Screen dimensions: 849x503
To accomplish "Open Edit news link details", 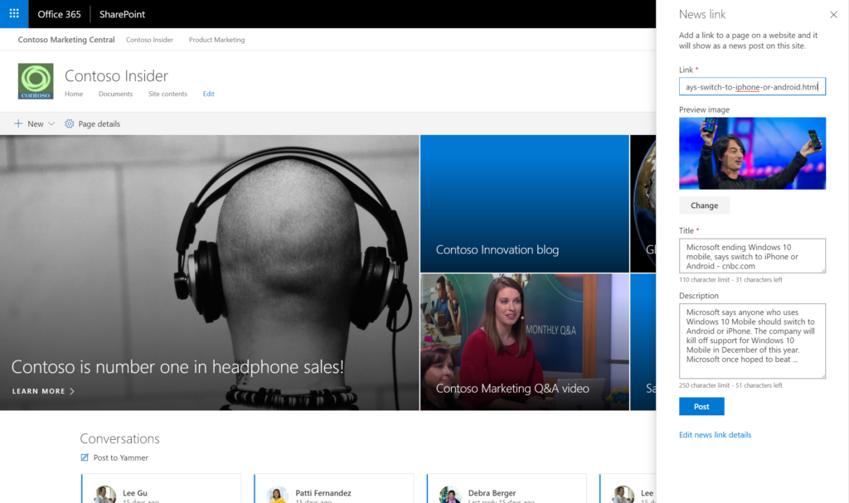I will 715,435.
